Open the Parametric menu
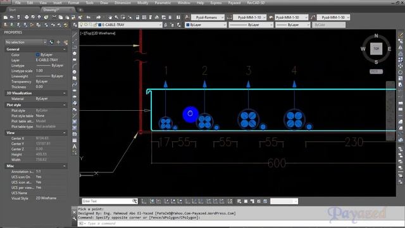 (x=163, y=3)
